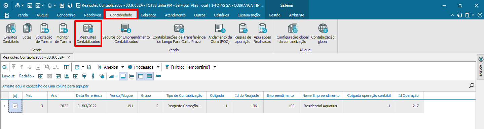Toggle the [x] select-all column header
Viewport: 484px width, 129px height.
pyautogui.click(x=15, y=95)
